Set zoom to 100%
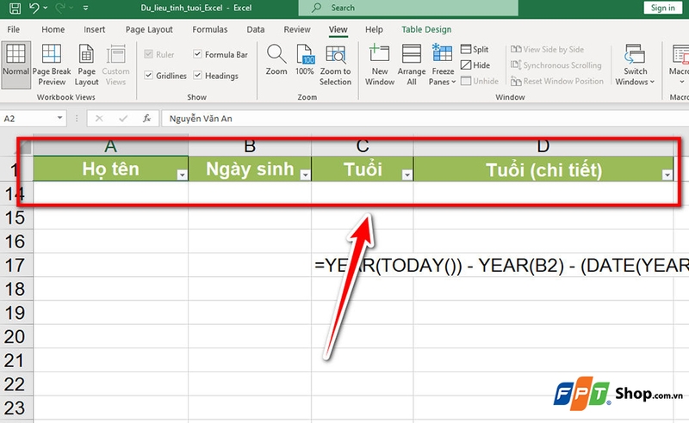Viewport: 689px width, 423px height. (305, 59)
